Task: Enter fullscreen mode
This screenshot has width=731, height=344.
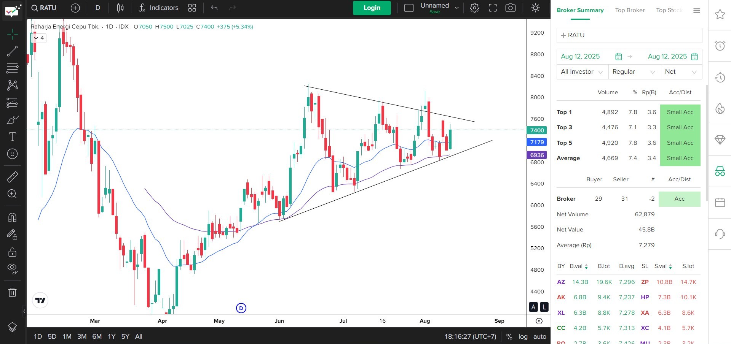Action: point(493,8)
